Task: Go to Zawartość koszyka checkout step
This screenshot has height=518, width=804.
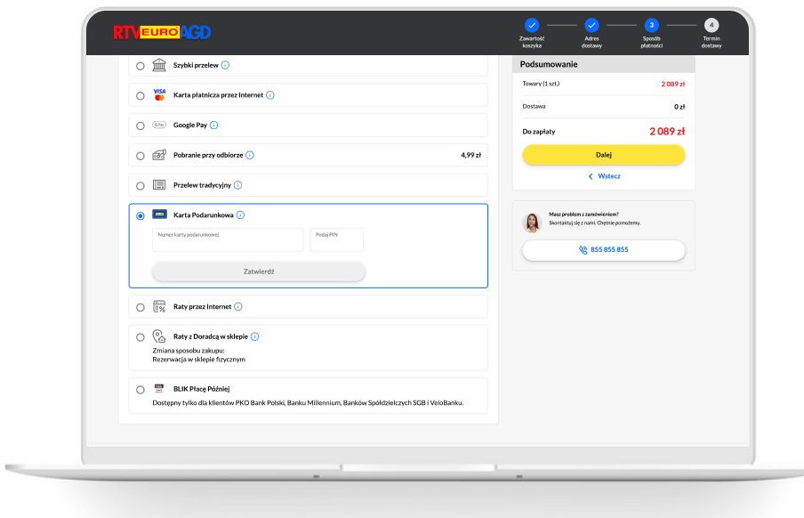Action: tap(532, 26)
